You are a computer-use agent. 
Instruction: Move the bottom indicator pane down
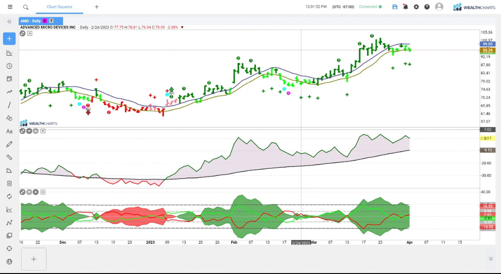29,192
